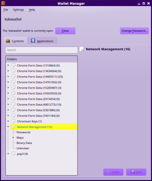152x181 pixels.
Task: Switch to the Contents tab
Action: point(15,41)
